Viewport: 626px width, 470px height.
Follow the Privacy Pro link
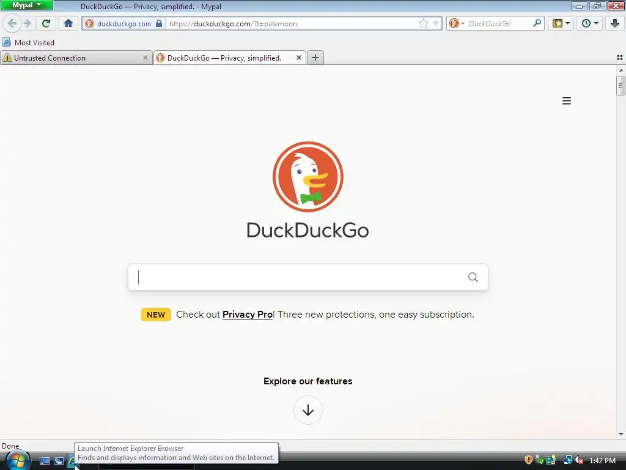pyautogui.click(x=247, y=315)
